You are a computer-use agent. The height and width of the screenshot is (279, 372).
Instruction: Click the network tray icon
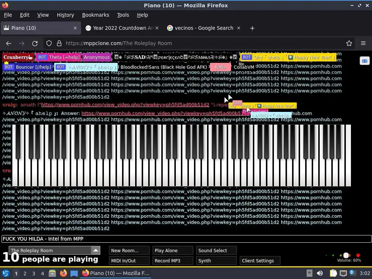pyautogui.click(x=343, y=273)
